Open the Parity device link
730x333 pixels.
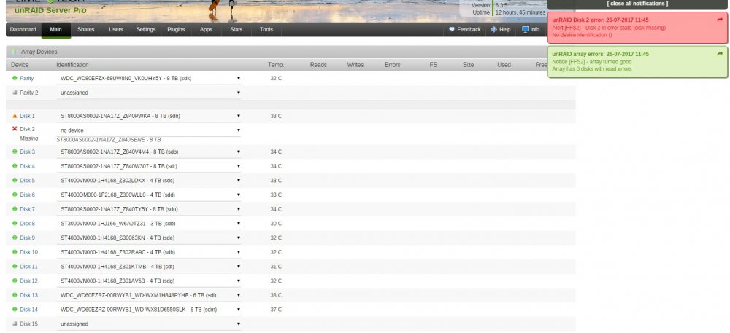pyautogui.click(x=26, y=78)
